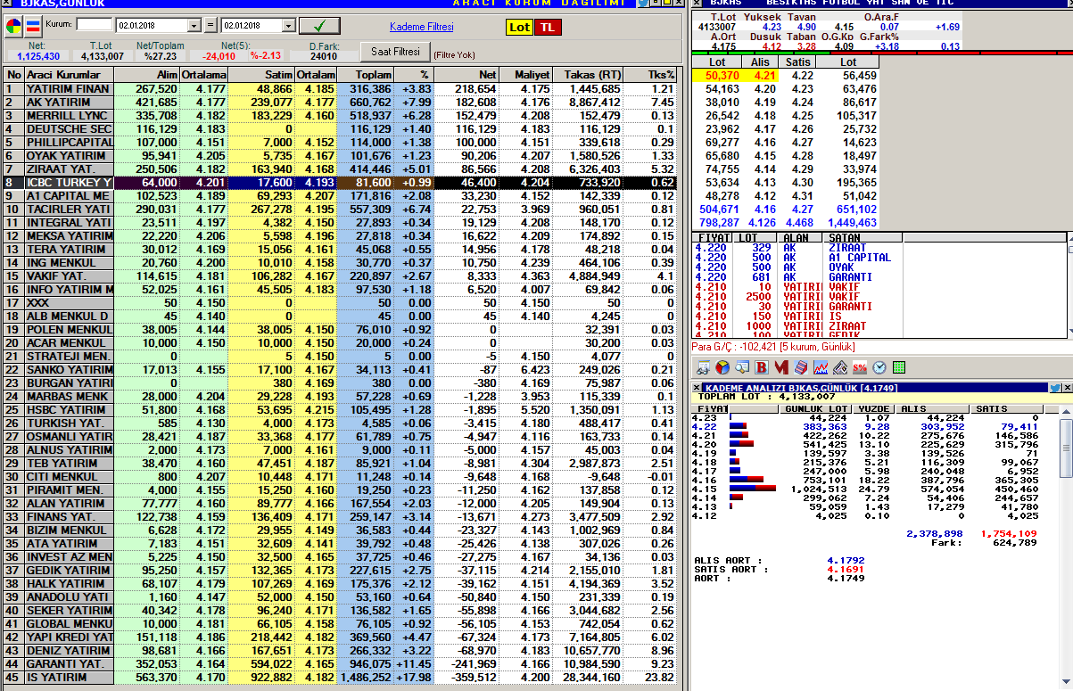Select the IS YATIRIM row
The width and height of the screenshot is (1073, 691).
pyautogui.click(x=340, y=678)
